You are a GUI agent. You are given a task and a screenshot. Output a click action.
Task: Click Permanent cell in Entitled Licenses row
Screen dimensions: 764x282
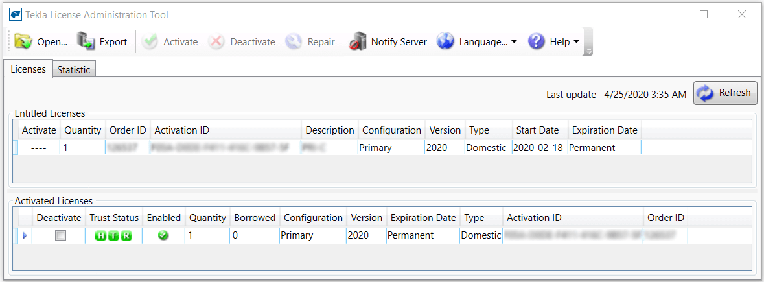604,148
